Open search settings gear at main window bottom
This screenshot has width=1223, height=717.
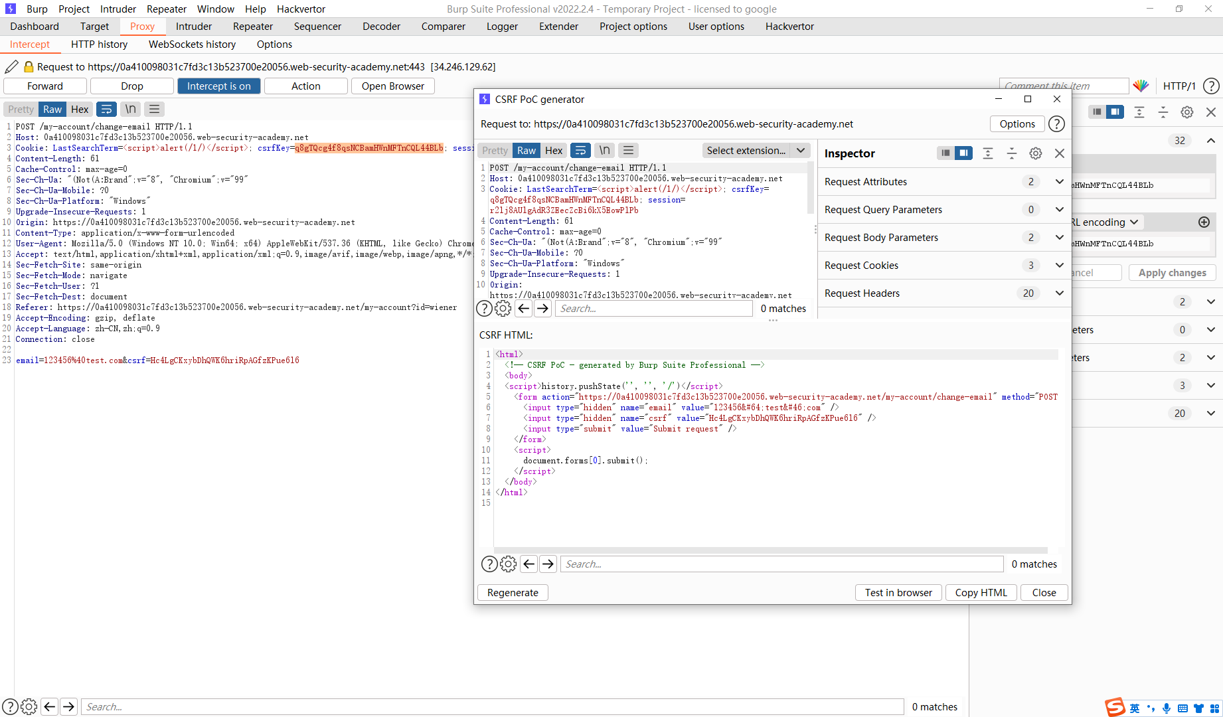point(29,706)
